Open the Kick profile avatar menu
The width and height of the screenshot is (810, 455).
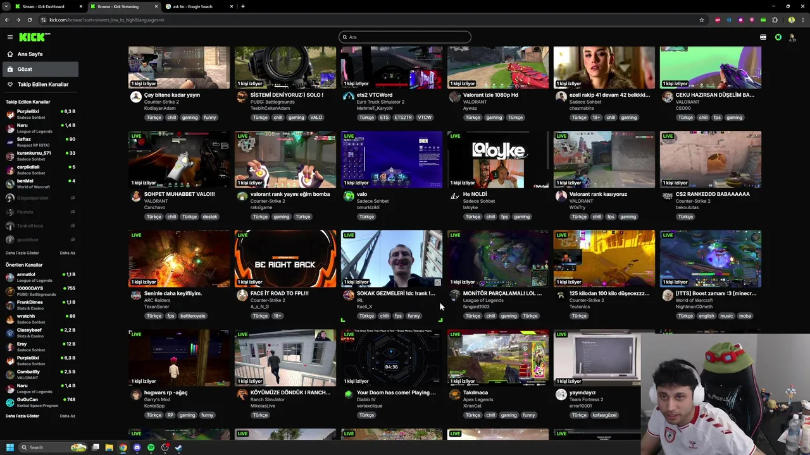(792, 37)
